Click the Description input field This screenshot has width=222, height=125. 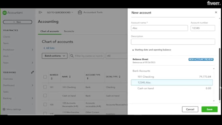173,42
